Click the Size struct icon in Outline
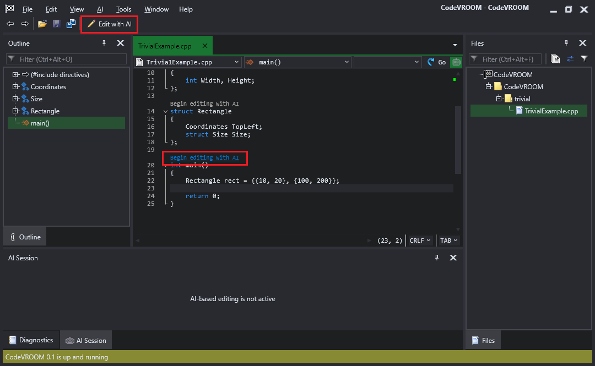The height and width of the screenshot is (366, 595). tap(25, 99)
